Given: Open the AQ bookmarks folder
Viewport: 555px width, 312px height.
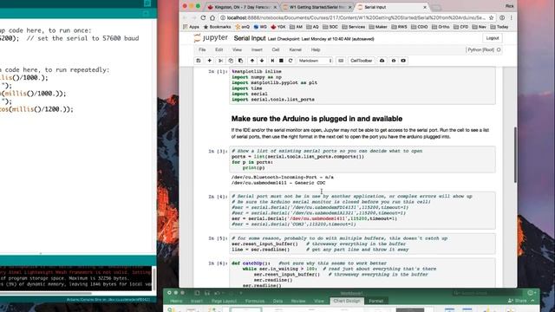Looking at the screenshot, I should coord(312,27).
